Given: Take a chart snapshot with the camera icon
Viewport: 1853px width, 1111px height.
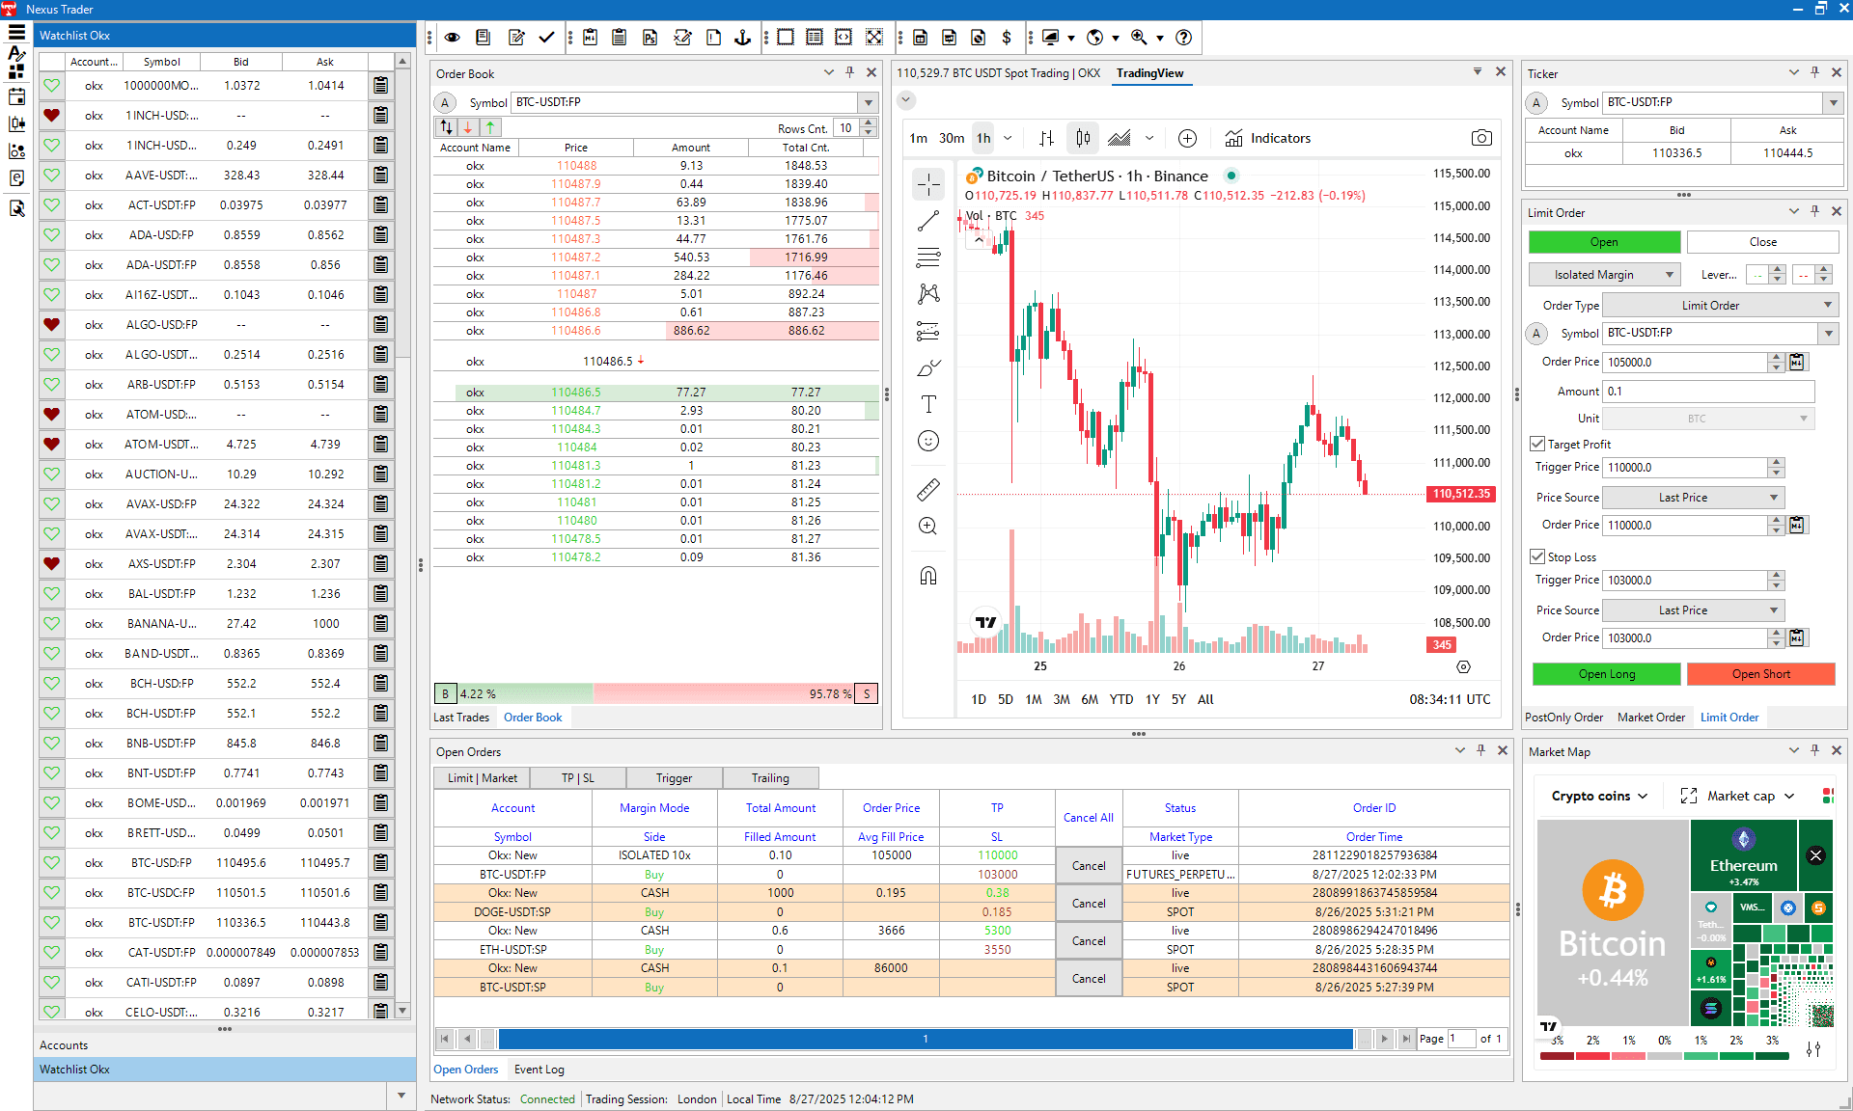Looking at the screenshot, I should (1481, 138).
